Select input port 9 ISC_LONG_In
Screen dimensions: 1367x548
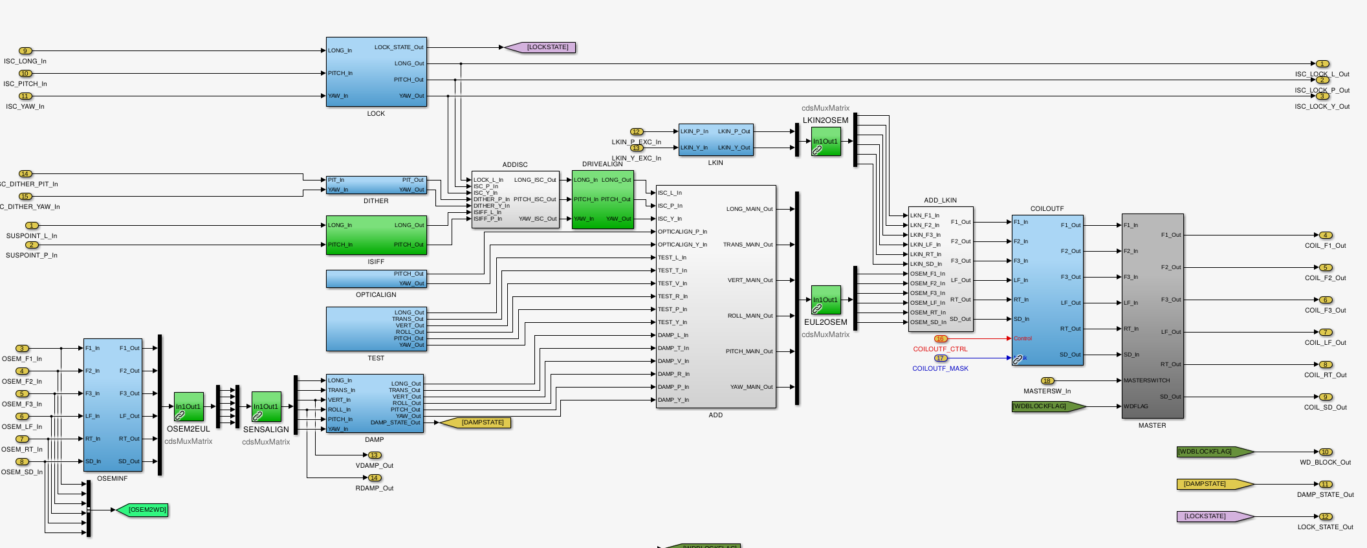(25, 50)
